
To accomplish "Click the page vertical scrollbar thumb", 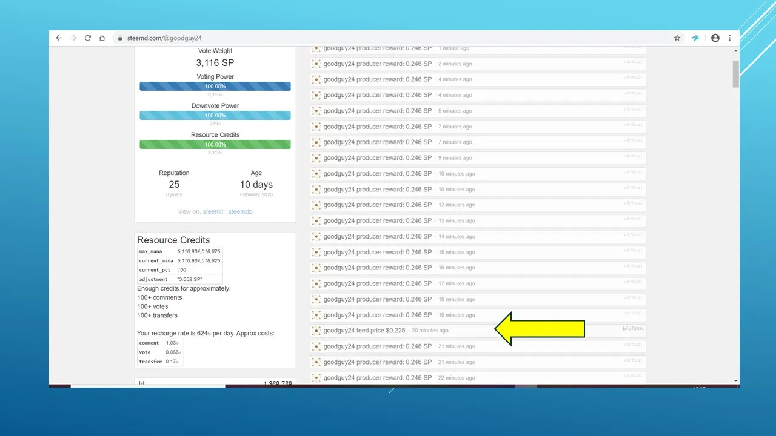I will [736, 74].
